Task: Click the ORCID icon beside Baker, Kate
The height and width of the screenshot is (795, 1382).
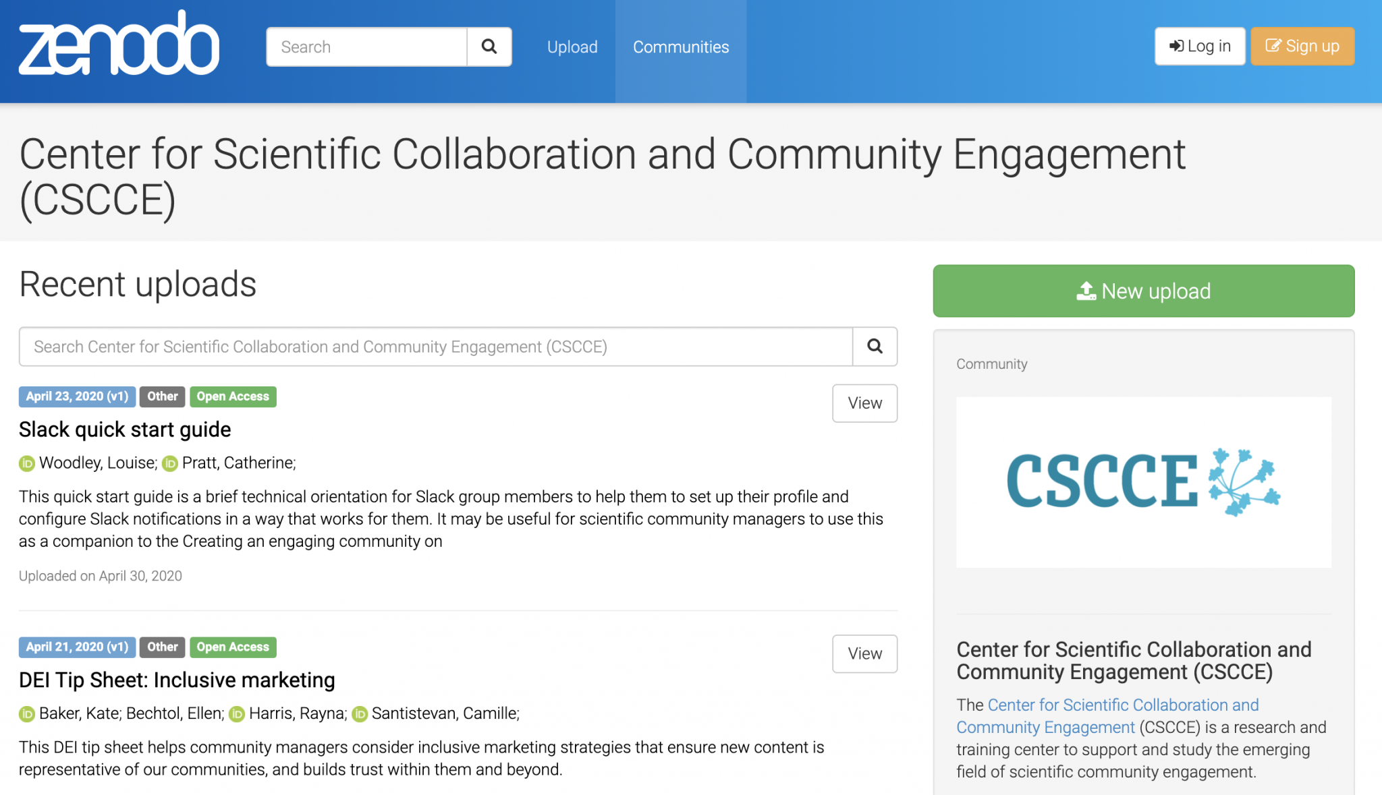Action: pyautogui.click(x=26, y=713)
